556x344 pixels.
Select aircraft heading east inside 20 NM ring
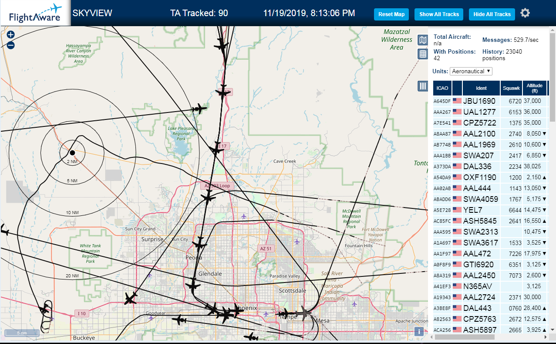click(x=200, y=109)
